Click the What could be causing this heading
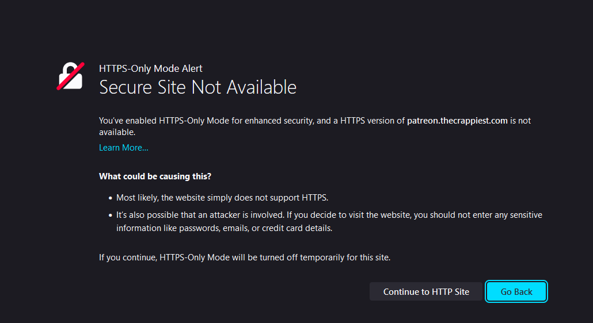Image resolution: width=593 pixels, height=323 pixels. pyautogui.click(x=155, y=176)
